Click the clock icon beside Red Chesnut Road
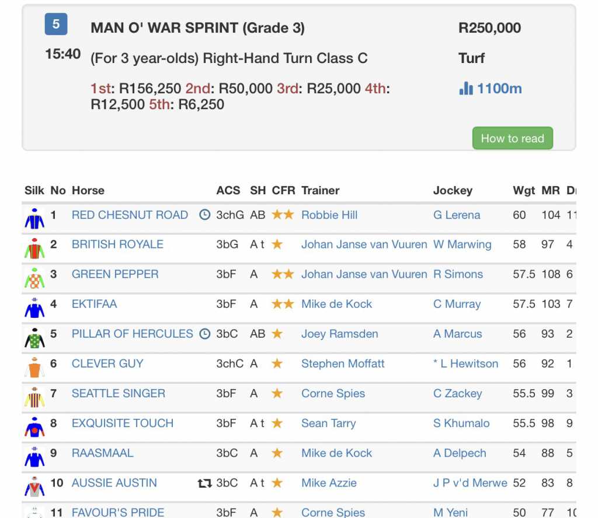Image resolution: width=598 pixels, height=518 pixels. tap(204, 215)
